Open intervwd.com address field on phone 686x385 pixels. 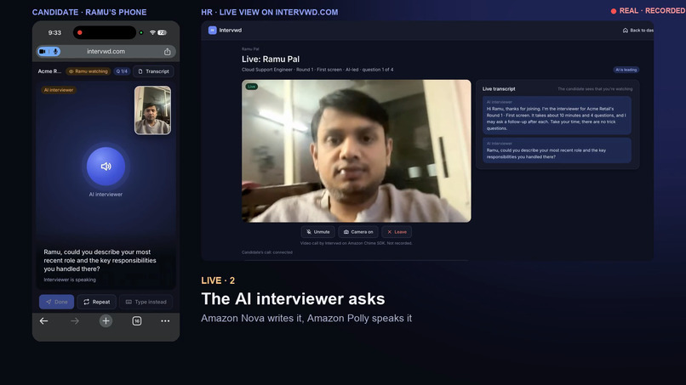click(x=106, y=52)
